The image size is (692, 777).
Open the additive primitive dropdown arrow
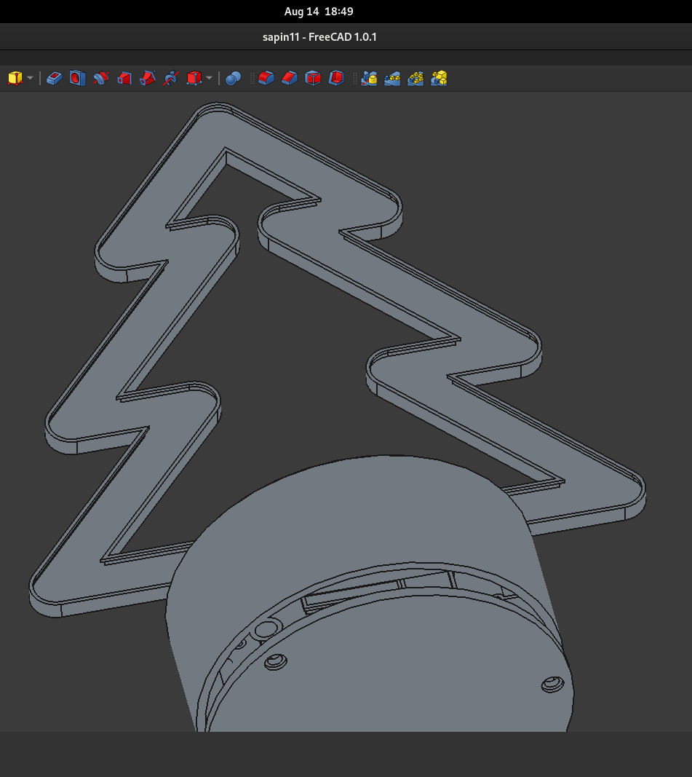30,79
